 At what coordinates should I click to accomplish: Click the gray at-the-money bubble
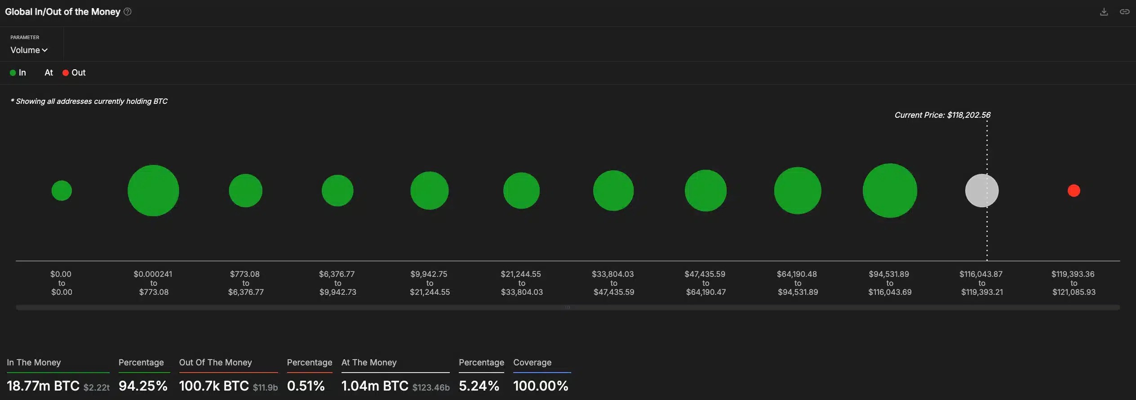pyautogui.click(x=982, y=191)
